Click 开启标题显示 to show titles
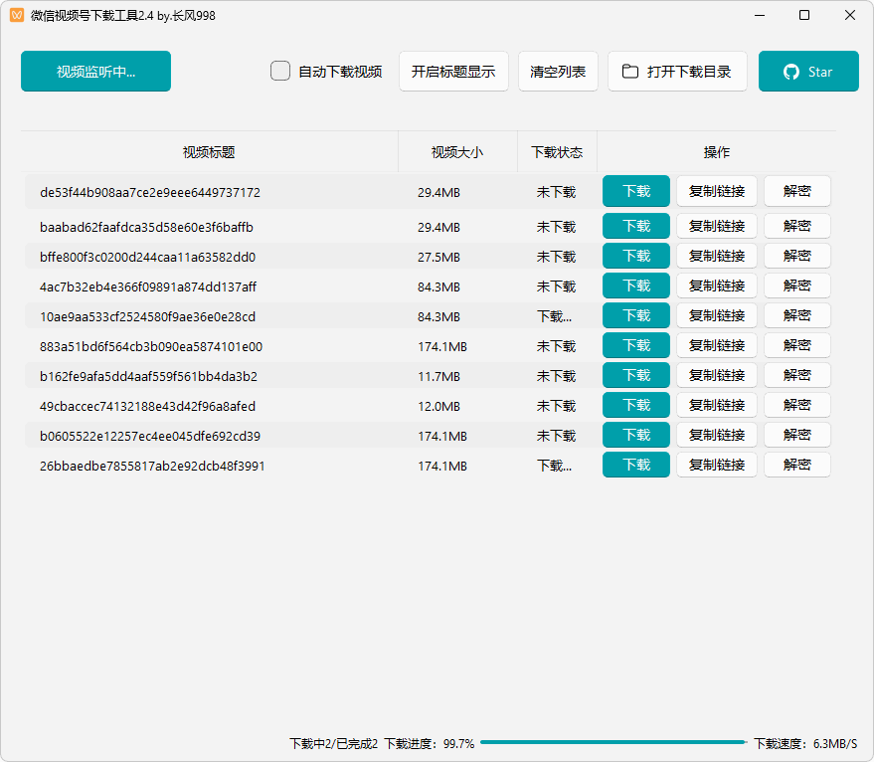The image size is (874, 762). click(453, 72)
